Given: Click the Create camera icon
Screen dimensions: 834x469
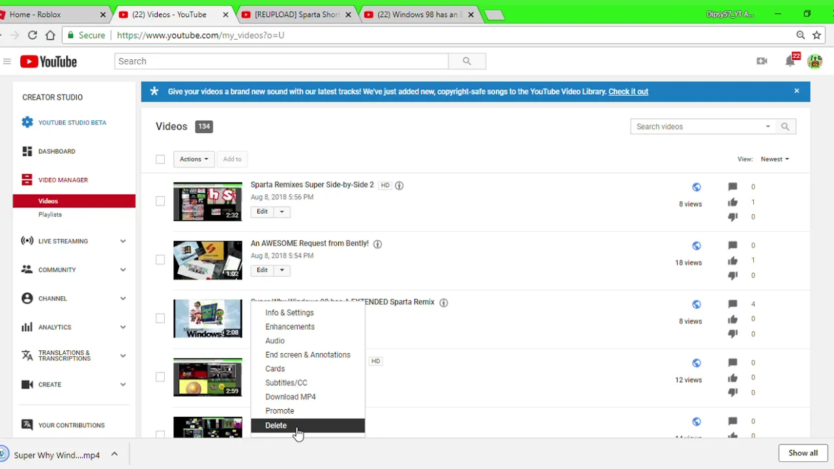Looking at the screenshot, I should click(x=27, y=384).
